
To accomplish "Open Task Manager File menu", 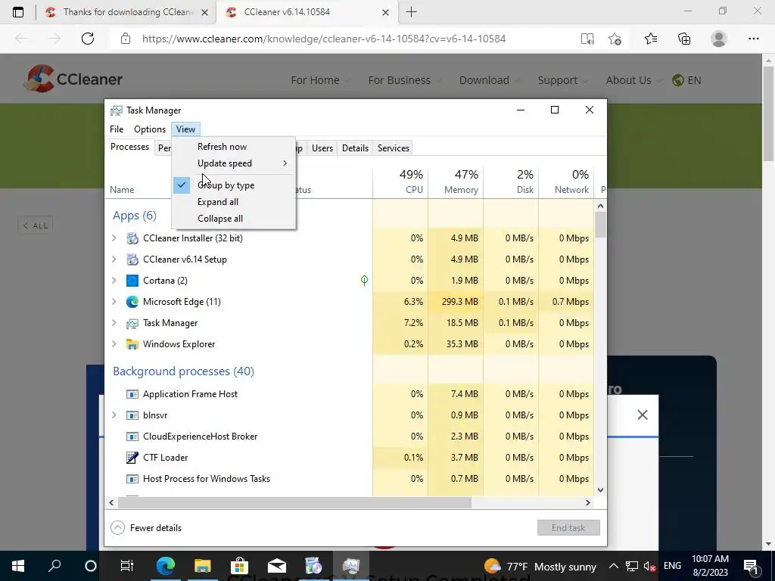I will coord(117,129).
